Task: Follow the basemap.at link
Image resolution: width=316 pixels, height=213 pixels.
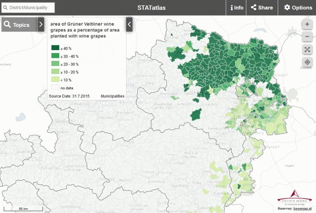Action: pos(303,208)
